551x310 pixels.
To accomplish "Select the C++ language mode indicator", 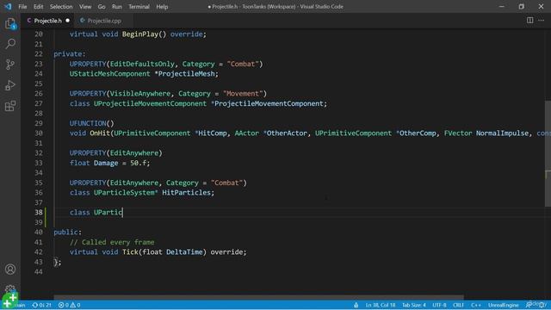I will pos(476,305).
